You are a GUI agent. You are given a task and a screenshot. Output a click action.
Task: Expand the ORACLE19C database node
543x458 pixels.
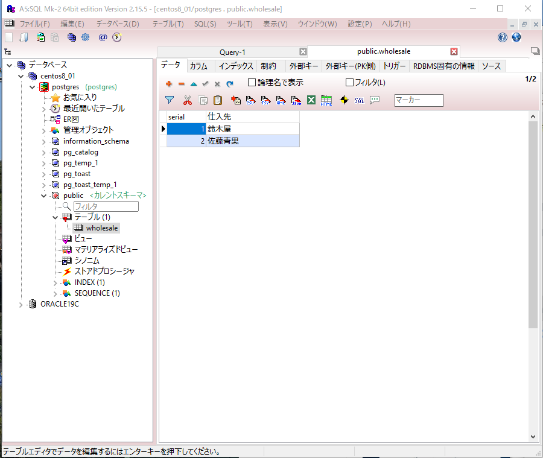click(22, 304)
